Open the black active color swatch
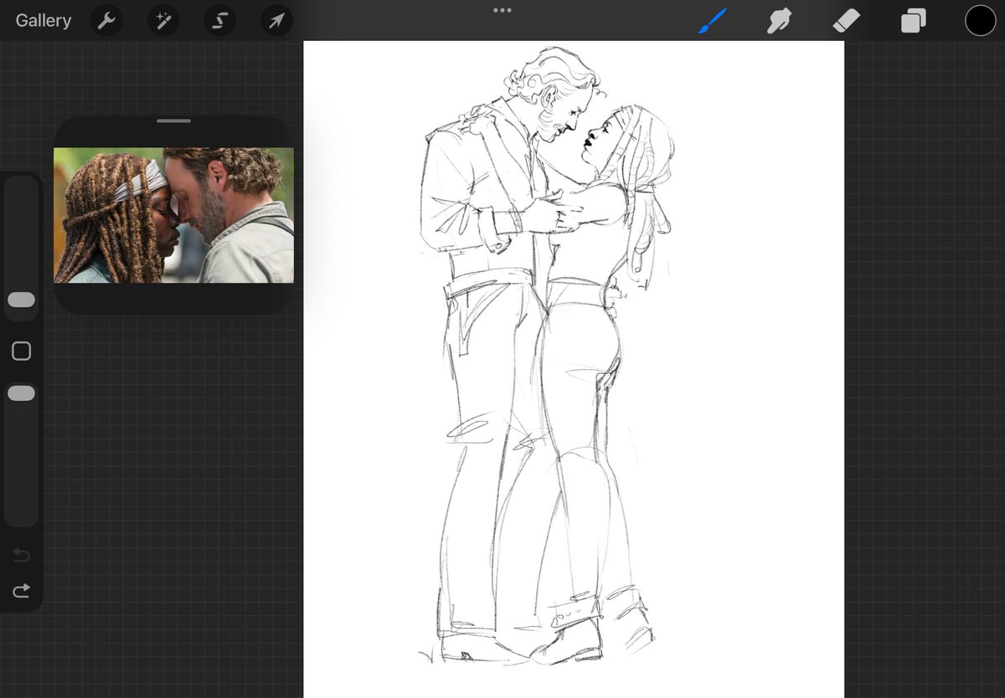The width and height of the screenshot is (1005, 698). click(x=980, y=21)
